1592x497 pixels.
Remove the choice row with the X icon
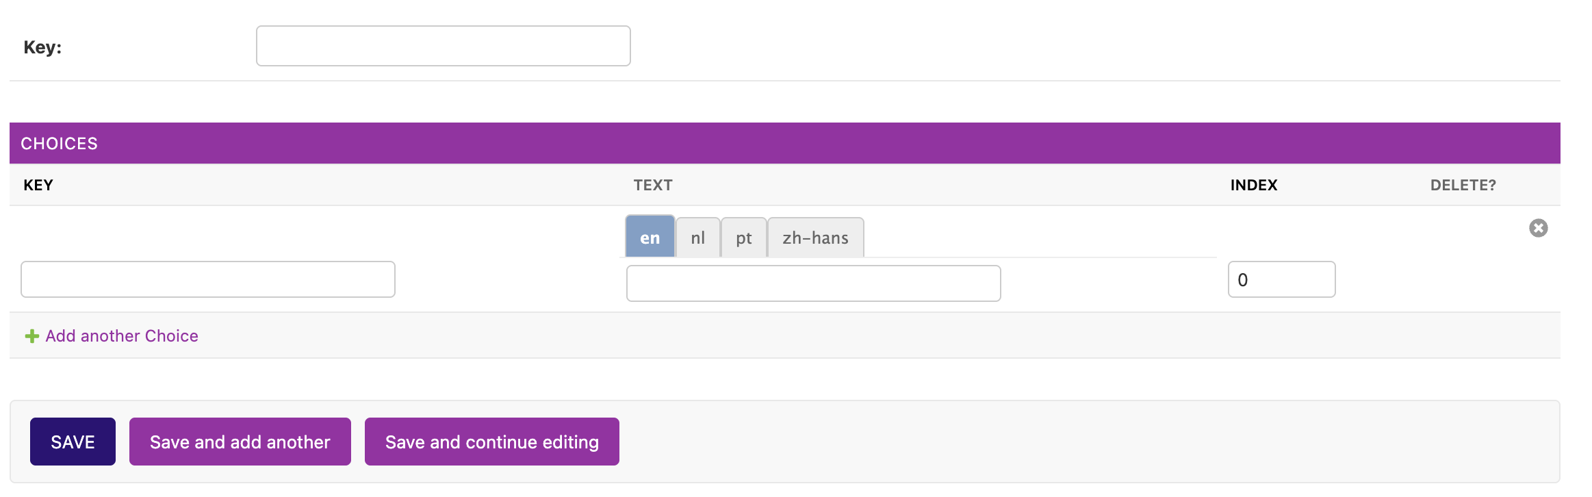click(x=1538, y=228)
